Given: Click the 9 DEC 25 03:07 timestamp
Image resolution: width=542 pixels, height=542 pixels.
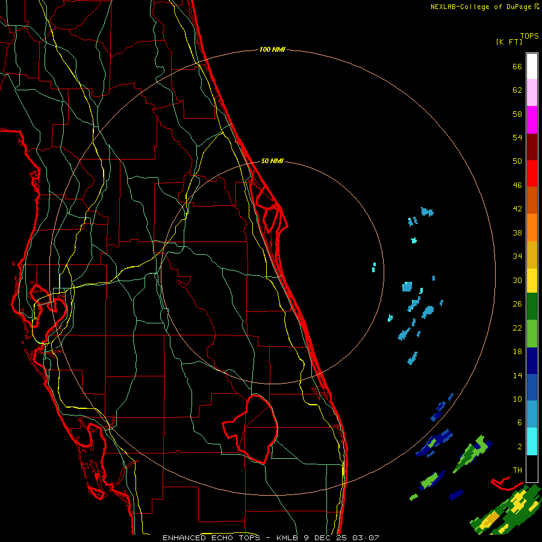Looking at the screenshot, I should [x=341, y=538].
